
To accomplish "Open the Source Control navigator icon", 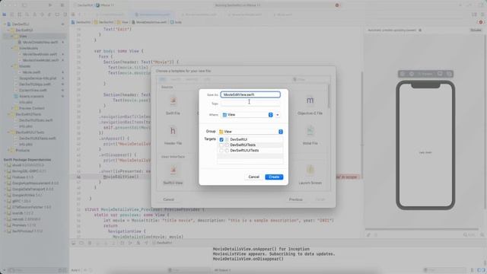I will coord(12,14).
